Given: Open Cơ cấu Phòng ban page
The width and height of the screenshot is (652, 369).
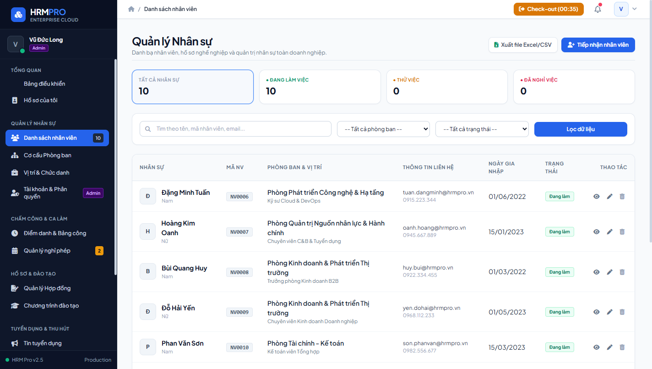Looking at the screenshot, I should pyautogui.click(x=57, y=155).
